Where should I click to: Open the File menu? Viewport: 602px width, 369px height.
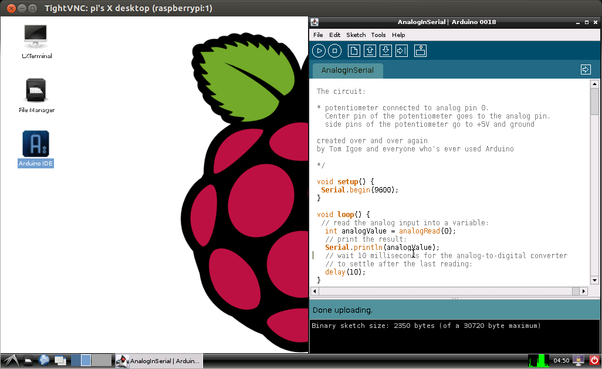318,35
